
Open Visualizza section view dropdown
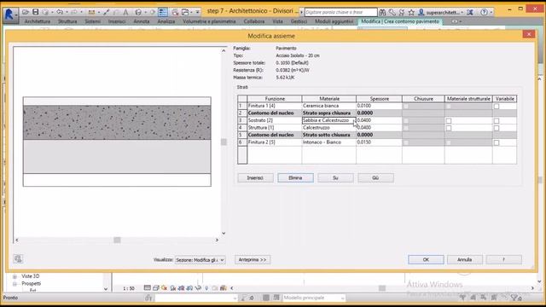(x=200, y=259)
